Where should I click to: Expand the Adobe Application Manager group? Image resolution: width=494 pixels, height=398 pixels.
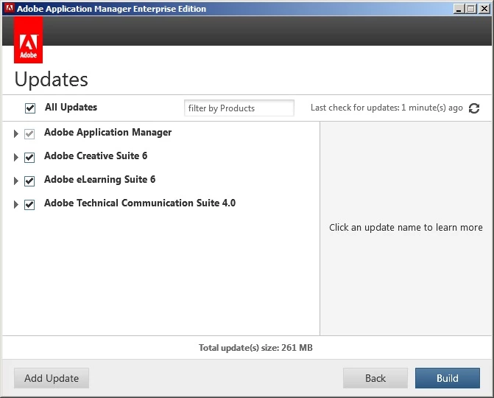[x=15, y=133]
